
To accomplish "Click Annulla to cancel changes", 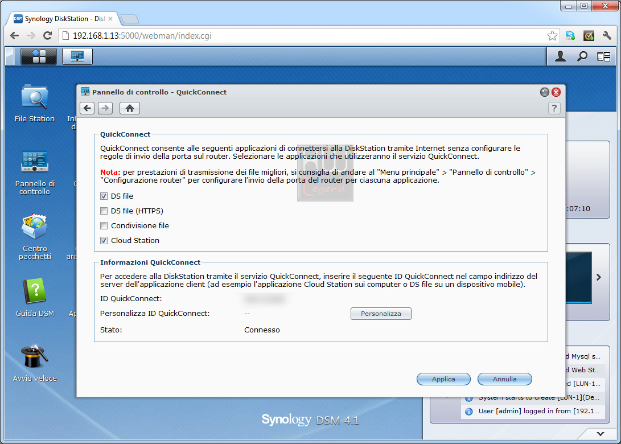I will tap(504, 379).
